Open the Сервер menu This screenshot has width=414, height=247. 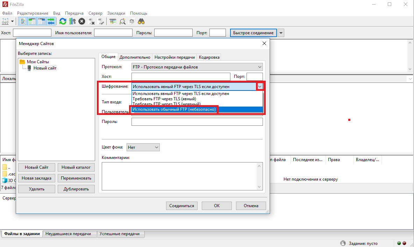[x=95, y=13]
